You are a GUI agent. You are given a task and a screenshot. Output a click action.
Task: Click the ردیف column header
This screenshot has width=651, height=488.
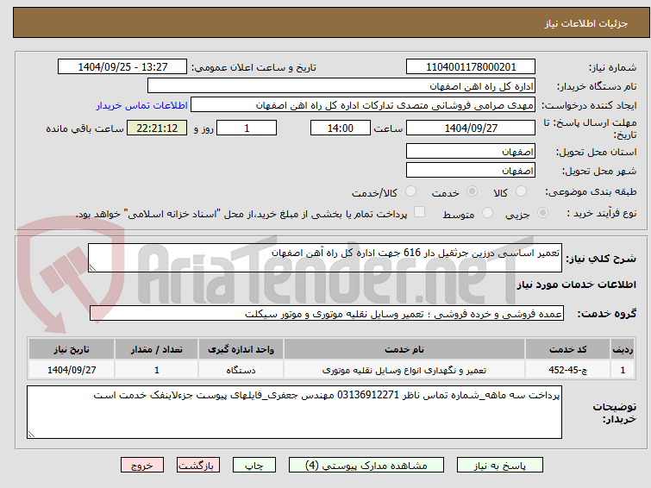[623, 349]
